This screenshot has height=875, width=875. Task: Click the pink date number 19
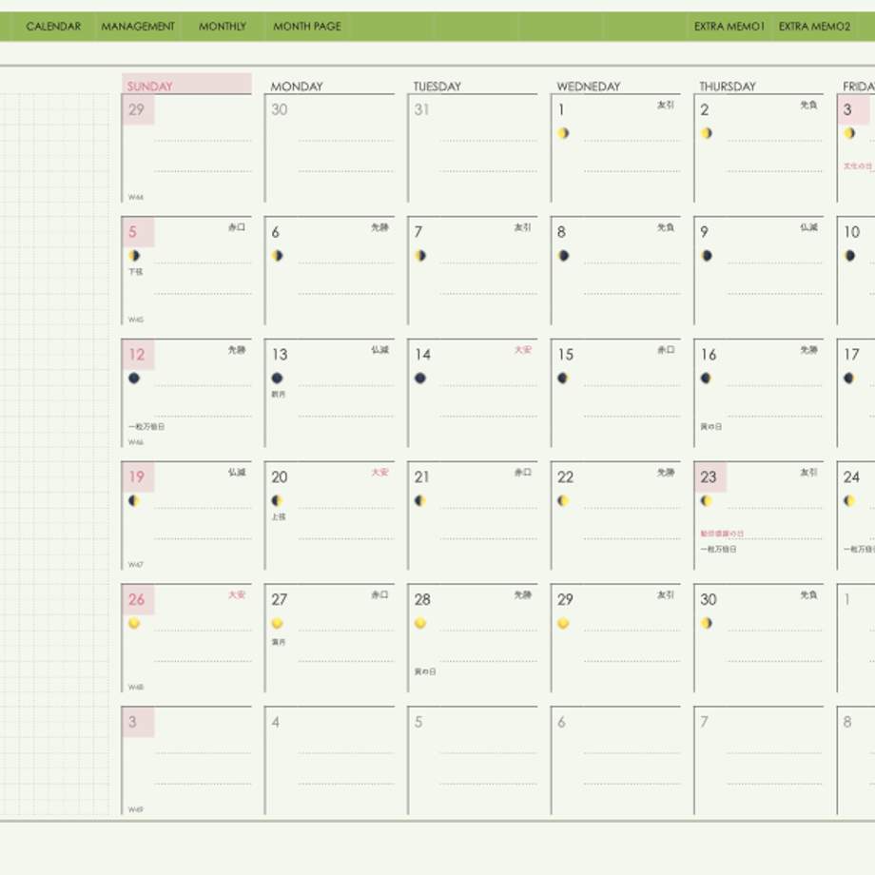click(137, 477)
